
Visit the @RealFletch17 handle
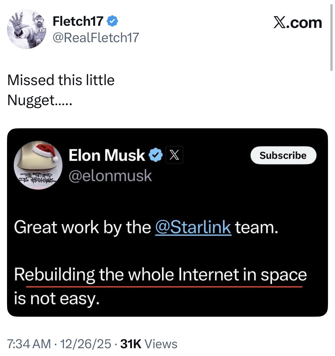coord(96,37)
